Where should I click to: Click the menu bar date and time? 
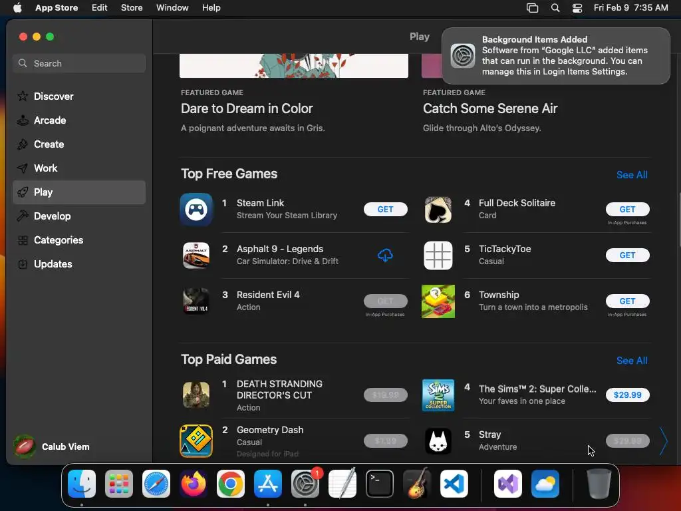coord(630,8)
